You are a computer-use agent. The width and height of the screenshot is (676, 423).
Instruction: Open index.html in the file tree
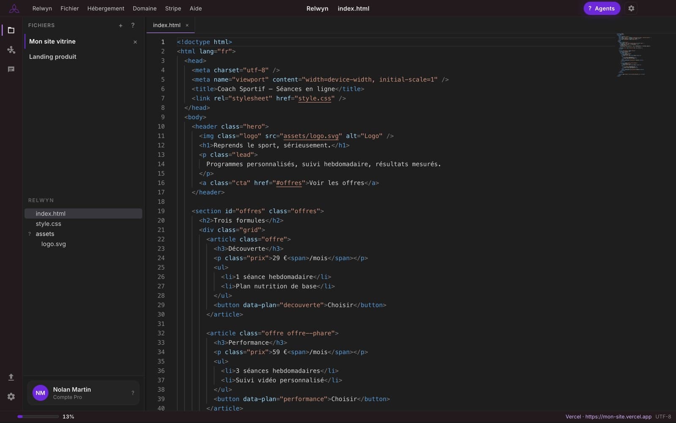[x=83, y=214]
